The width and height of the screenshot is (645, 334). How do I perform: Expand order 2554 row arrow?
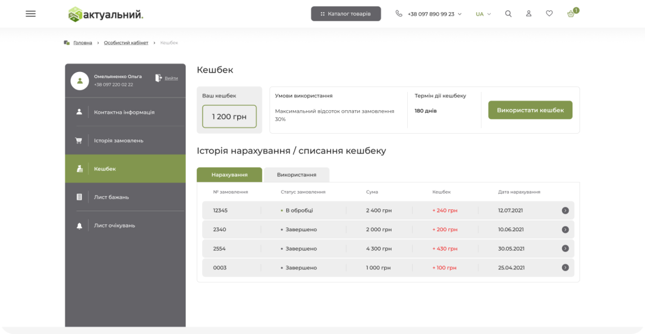coord(565,249)
